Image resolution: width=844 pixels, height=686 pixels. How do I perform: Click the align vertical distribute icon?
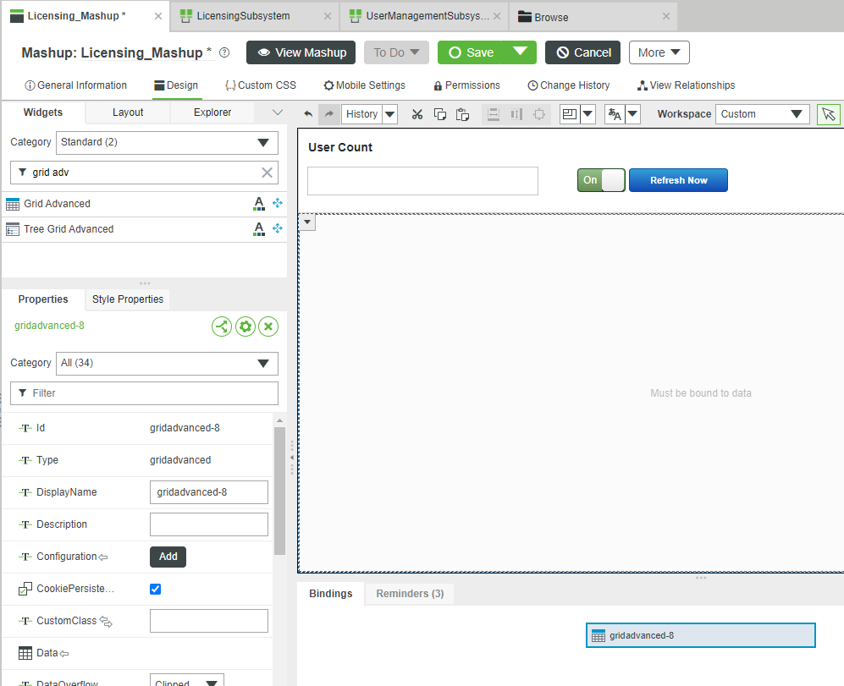click(493, 114)
